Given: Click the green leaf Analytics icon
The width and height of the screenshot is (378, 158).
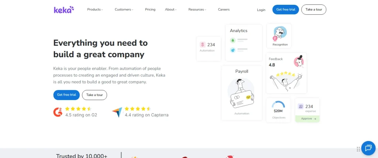Looking at the screenshot, I should point(233,40).
